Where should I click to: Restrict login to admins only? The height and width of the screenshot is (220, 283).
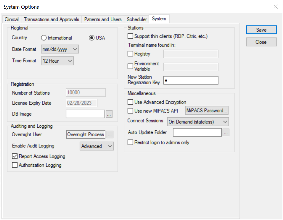130,142
